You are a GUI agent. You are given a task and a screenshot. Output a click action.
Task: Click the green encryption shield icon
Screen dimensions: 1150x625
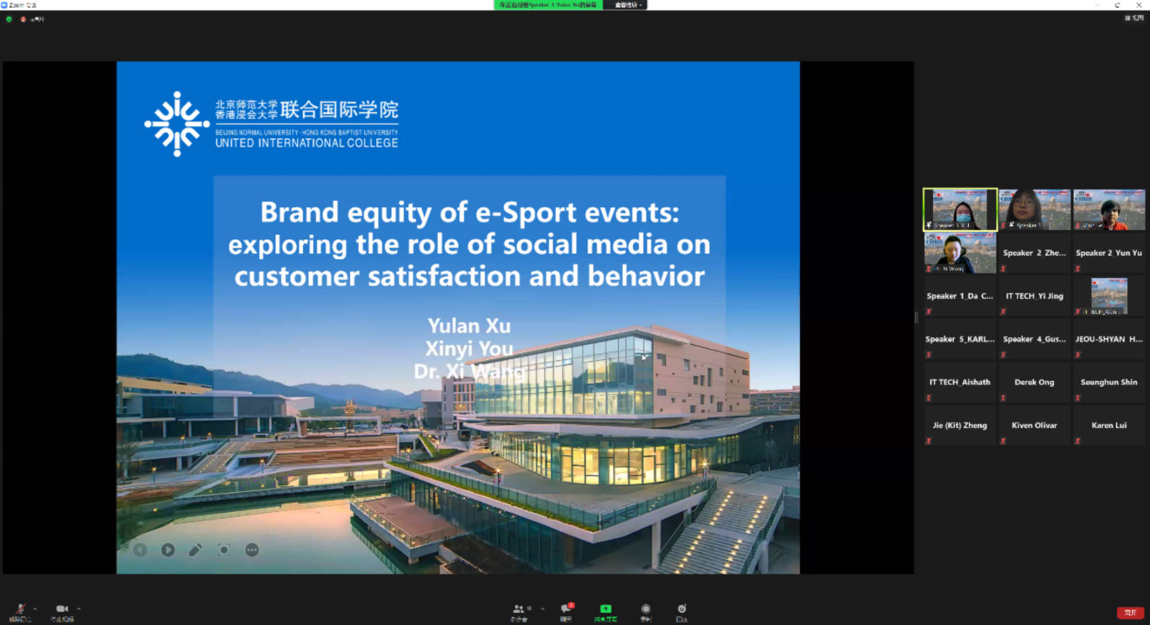pos(9,19)
